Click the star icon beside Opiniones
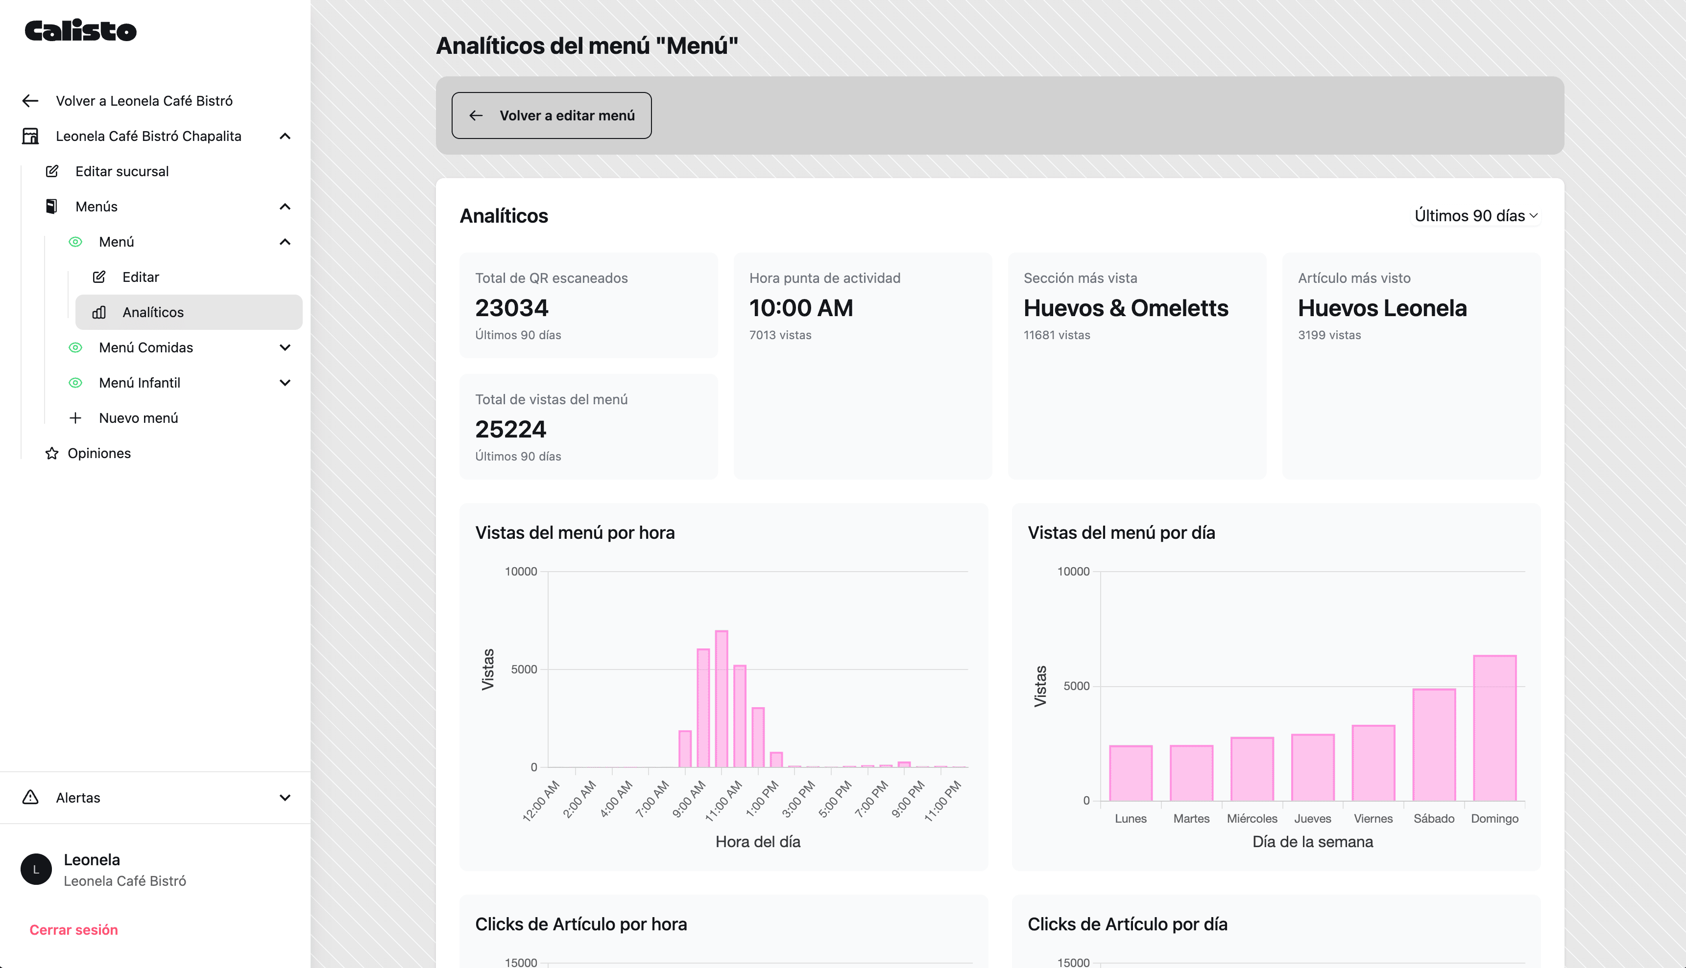 click(52, 453)
